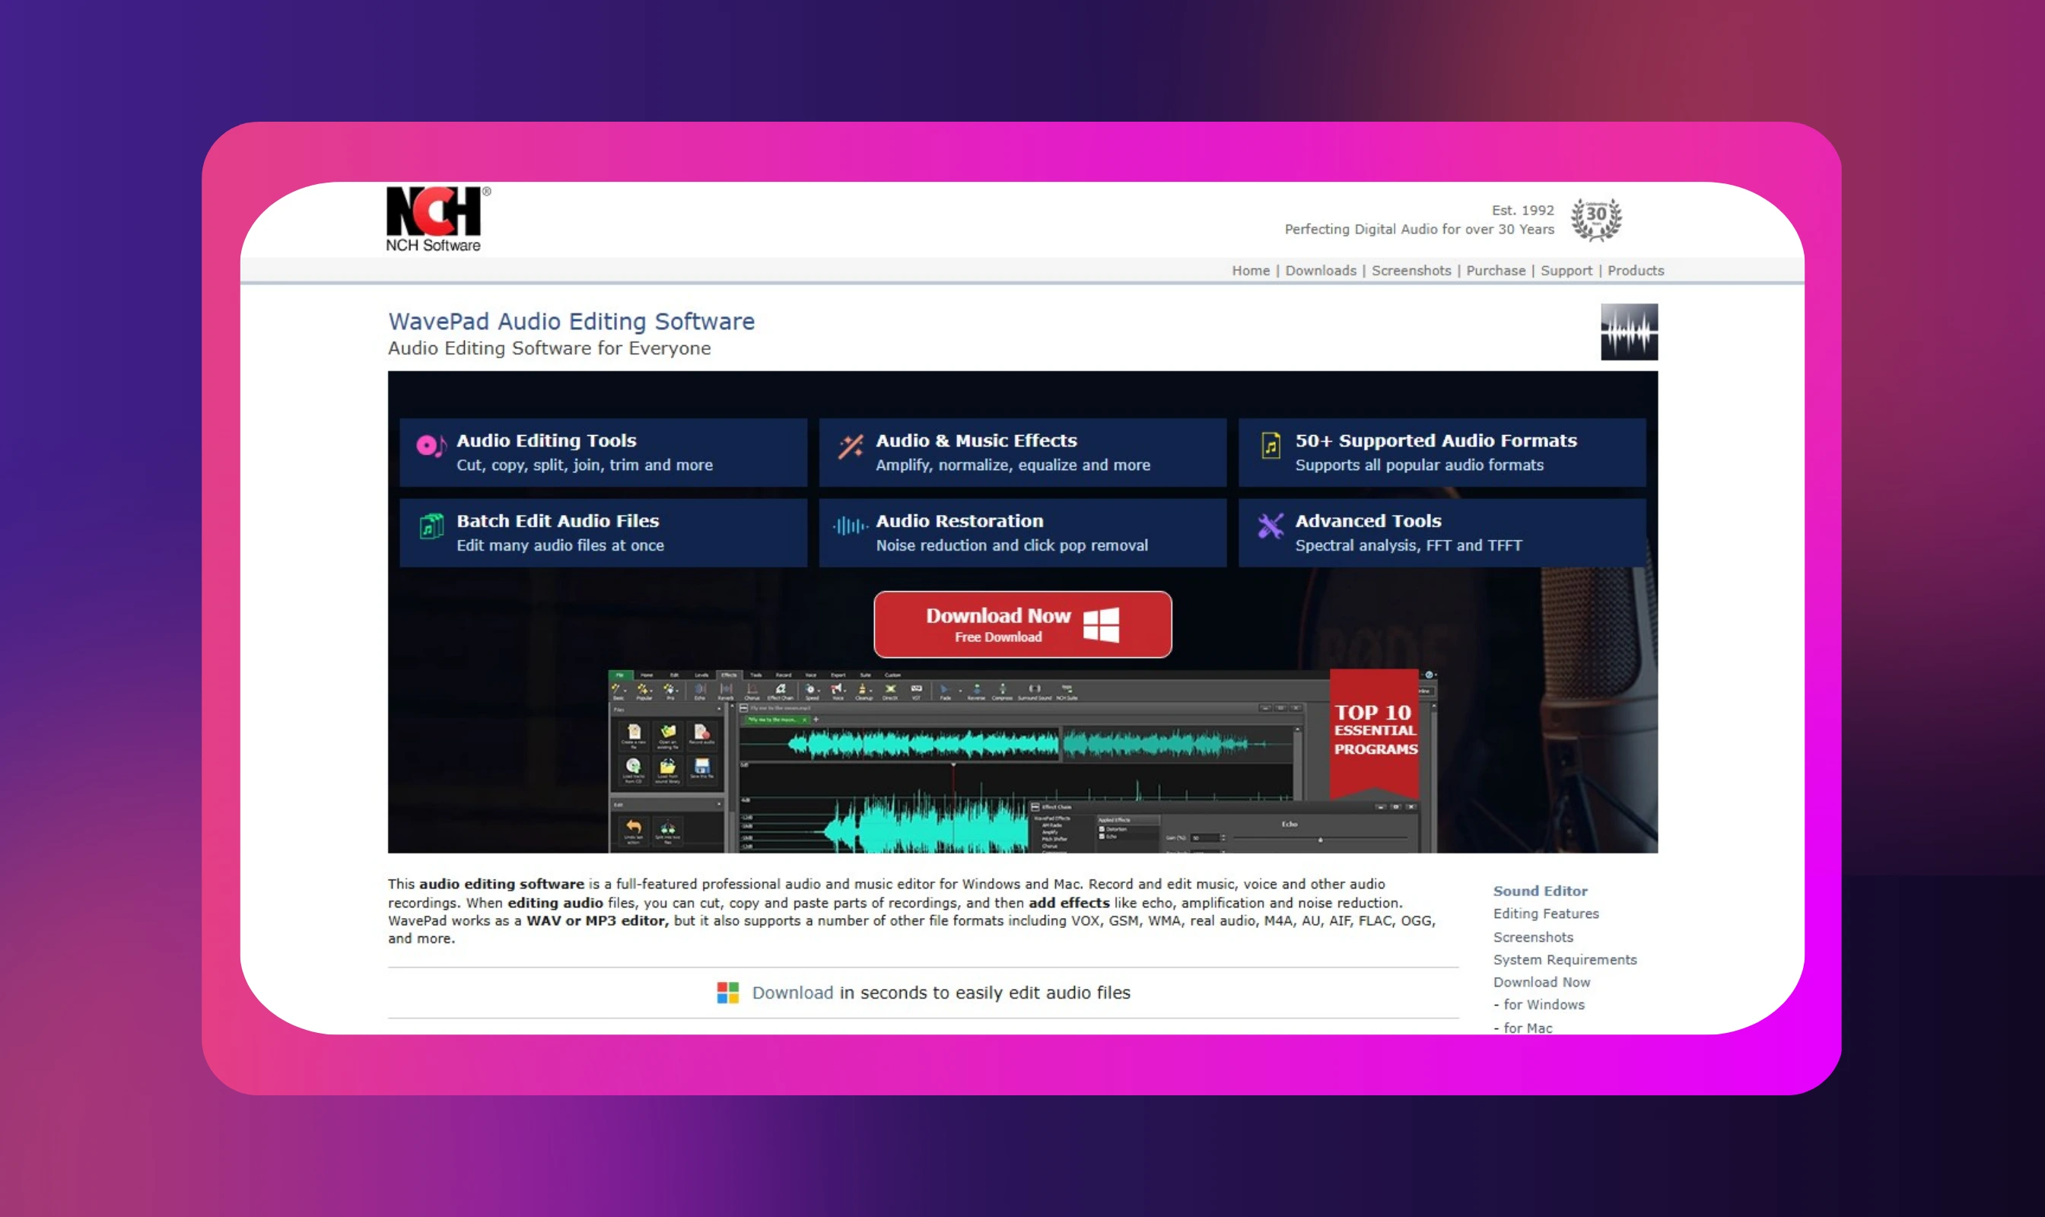The width and height of the screenshot is (2045, 1217).
Task: Click the magic wand Audio & Music Effects icon
Action: tap(851, 446)
